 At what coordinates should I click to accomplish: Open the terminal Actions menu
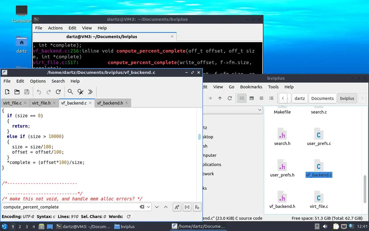[55, 28]
